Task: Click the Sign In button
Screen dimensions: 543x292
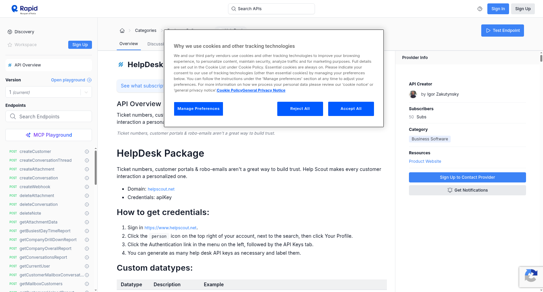Action: click(x=498, y=9)
